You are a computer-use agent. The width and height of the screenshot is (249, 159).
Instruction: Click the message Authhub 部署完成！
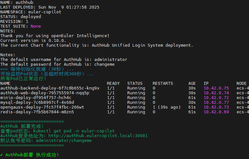(x=22, y=126)
